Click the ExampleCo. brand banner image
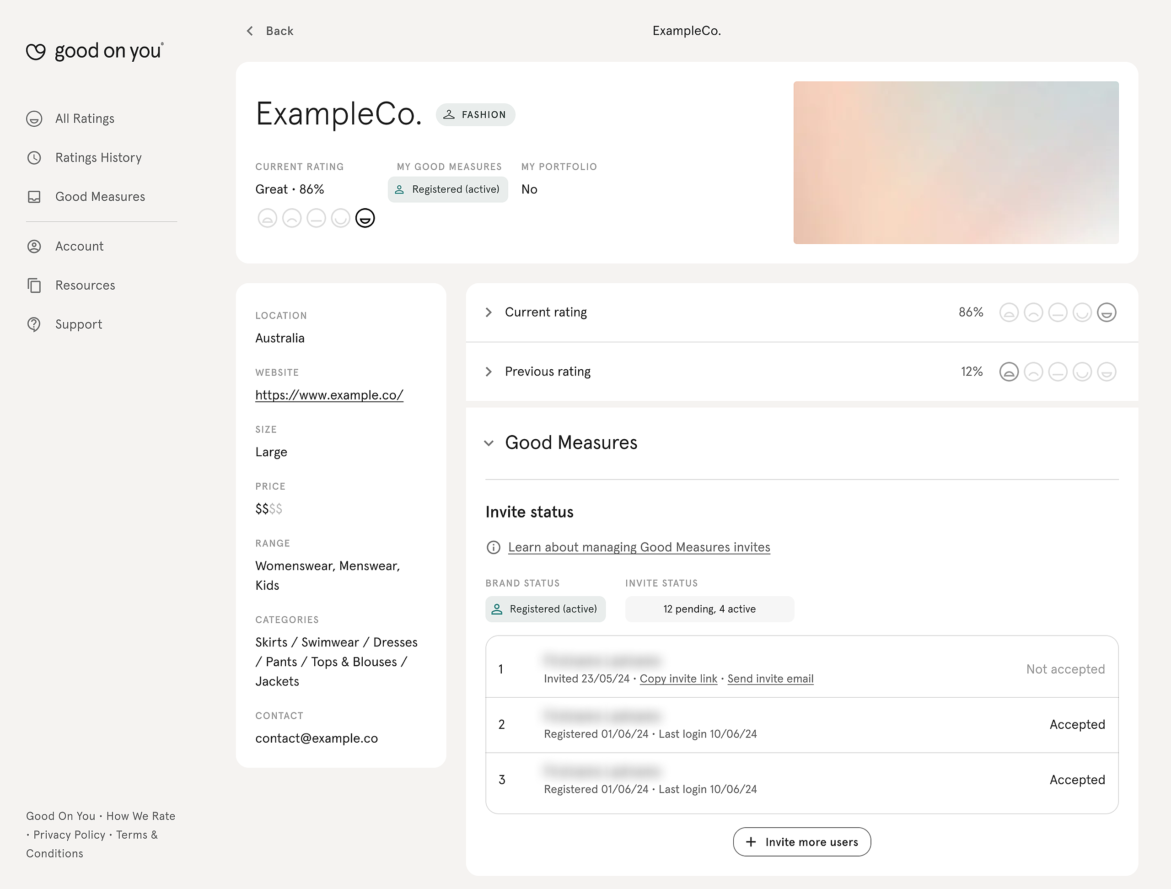The height and width of the screenshot is (889, 1171). (x=956, y=162)
